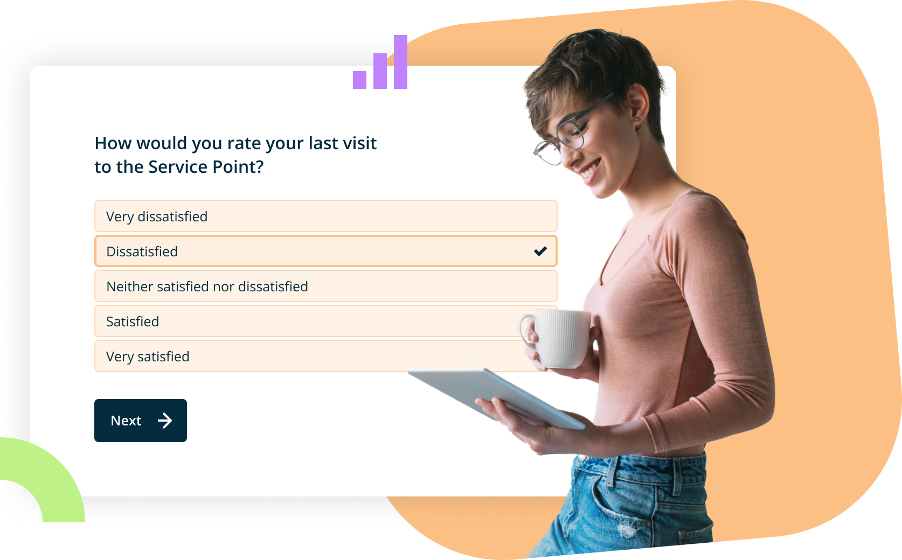The height and width of the screenshot is (560, 902).
Task: Select the Dissatisfied answer option
Action: (325, 251)
